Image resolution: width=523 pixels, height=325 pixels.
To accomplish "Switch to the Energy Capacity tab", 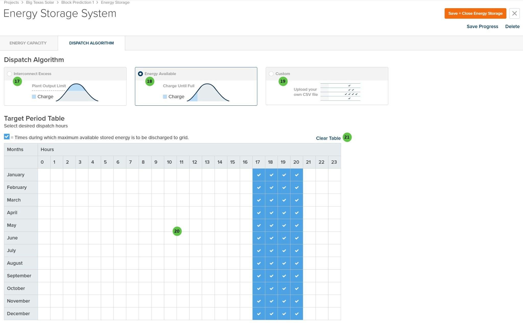I will coord(28,43).
